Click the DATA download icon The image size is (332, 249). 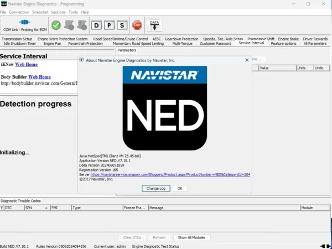[x=154, y=25]
